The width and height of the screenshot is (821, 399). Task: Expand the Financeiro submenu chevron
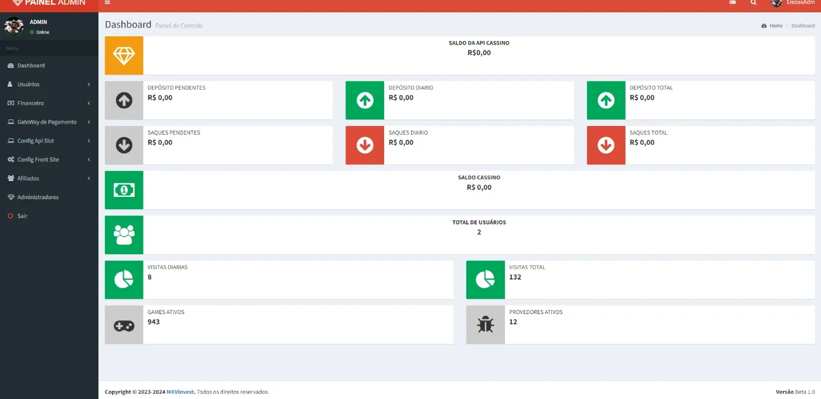pos(89,103)
